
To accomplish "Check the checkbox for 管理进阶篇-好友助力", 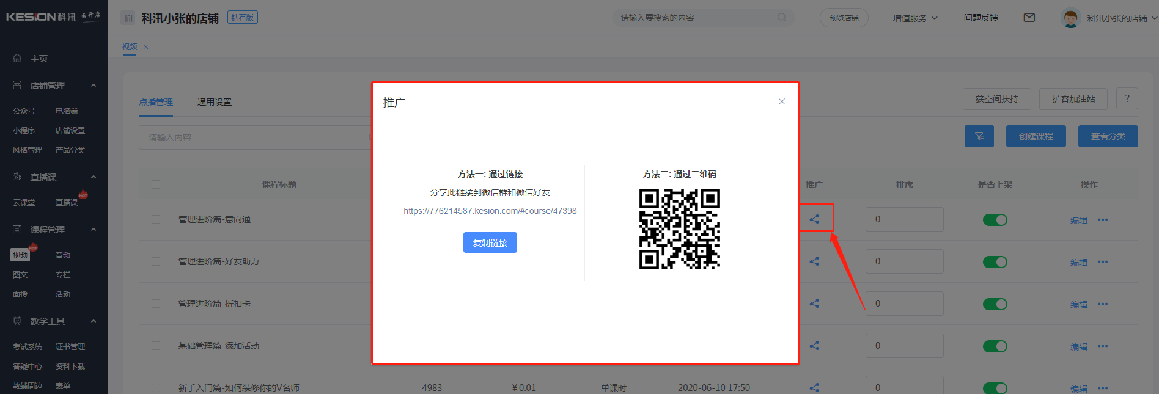I will (156, 261).
